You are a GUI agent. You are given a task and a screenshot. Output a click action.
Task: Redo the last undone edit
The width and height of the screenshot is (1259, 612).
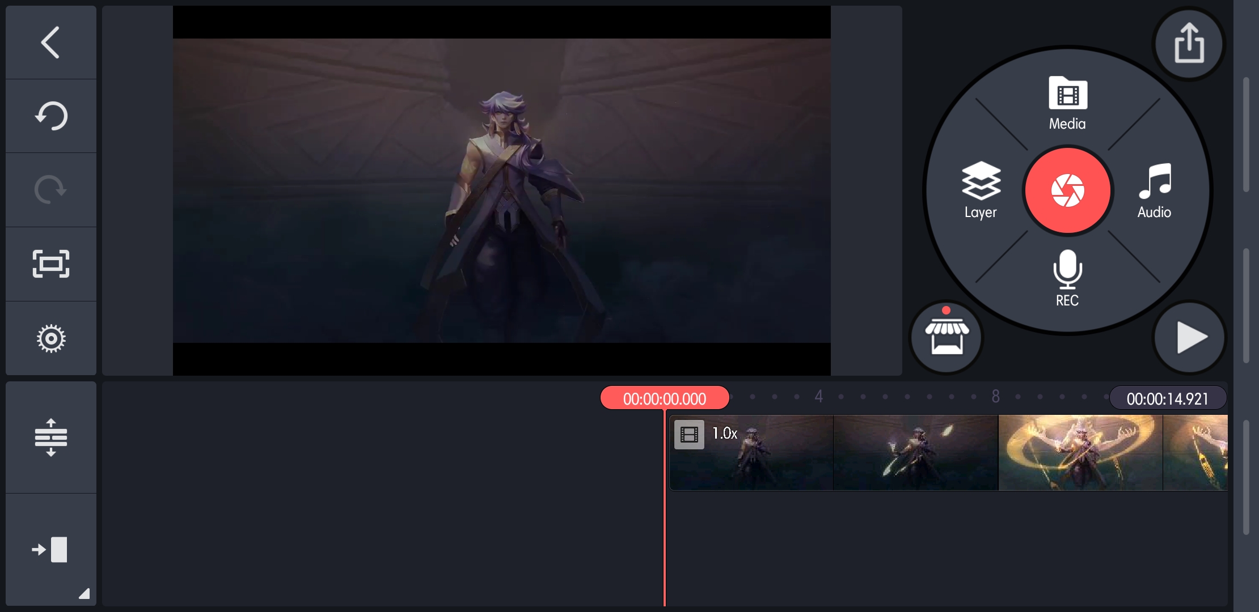(50, 190)
